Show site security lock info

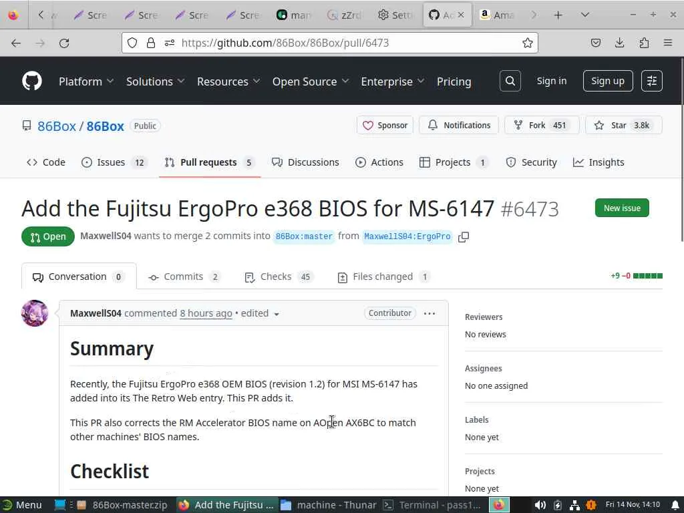[151, 43]
